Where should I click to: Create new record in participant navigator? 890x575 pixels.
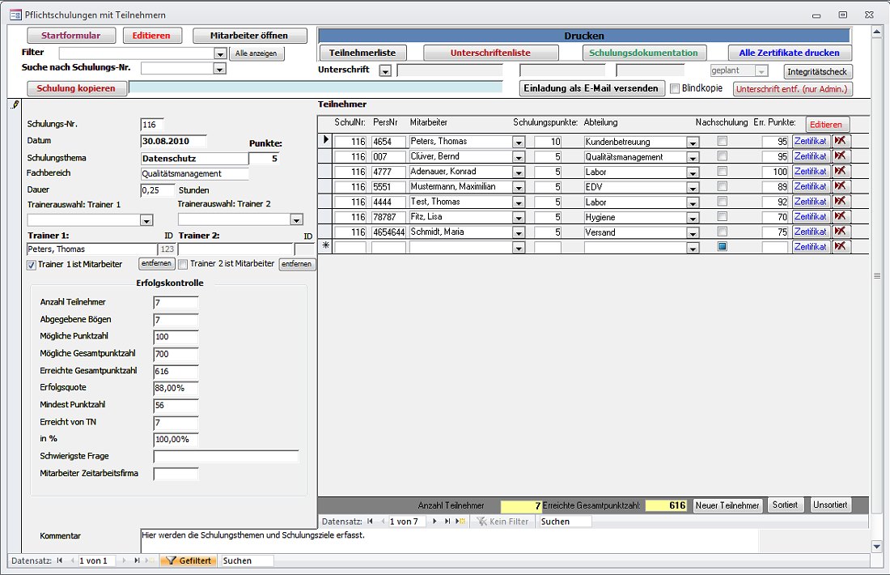pyautogui.click(x=461, y=522)
